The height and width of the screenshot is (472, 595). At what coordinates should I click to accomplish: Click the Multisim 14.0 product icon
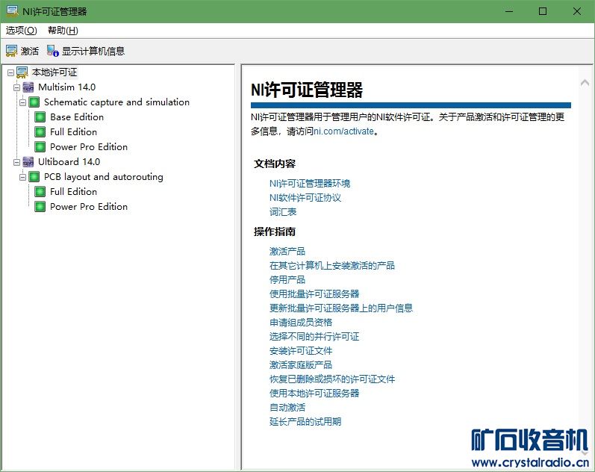(28, 87)
